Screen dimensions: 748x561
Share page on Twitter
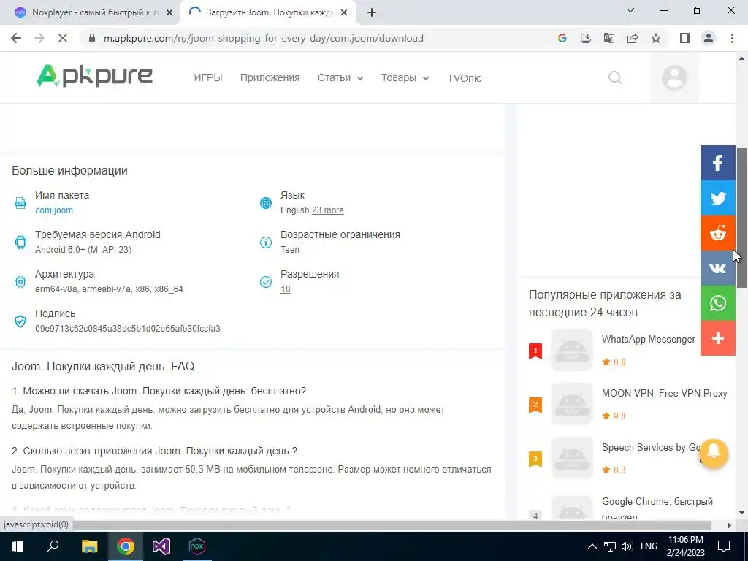(x=717, y=198)
